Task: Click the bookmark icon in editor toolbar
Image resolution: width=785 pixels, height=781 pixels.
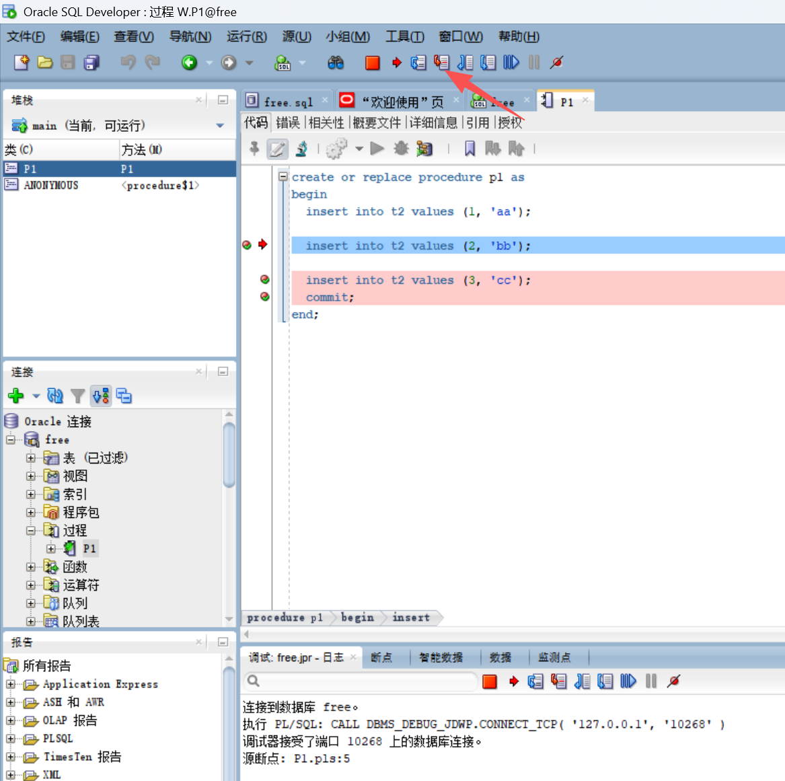Action: [470, 148]
